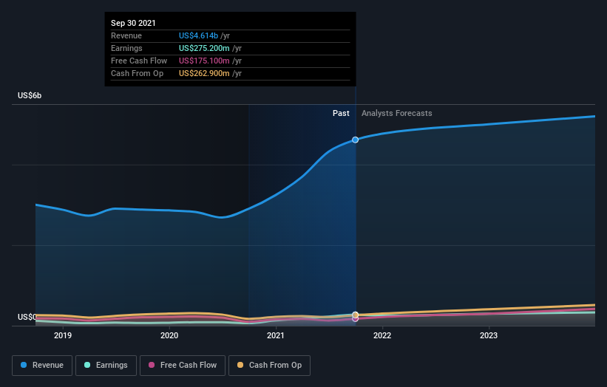Click the Analysts Forecasts label
Screen dimensions: 607x387
pyautogui.click(x=397, y=113)
